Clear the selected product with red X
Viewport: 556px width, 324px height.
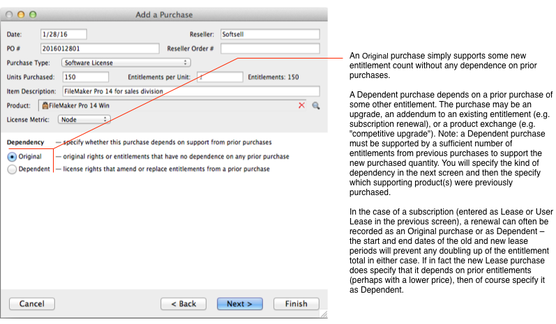pos(301,105)
